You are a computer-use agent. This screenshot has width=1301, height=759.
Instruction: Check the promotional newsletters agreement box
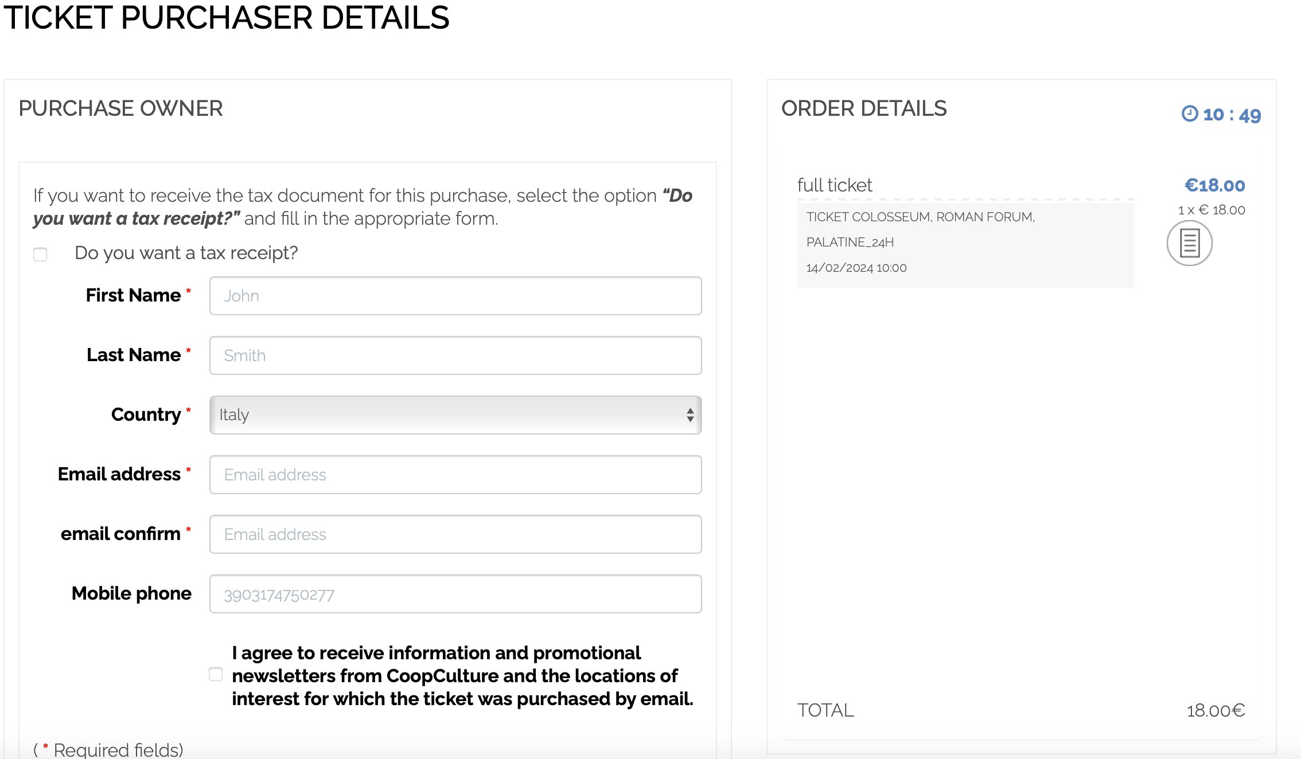216,674
